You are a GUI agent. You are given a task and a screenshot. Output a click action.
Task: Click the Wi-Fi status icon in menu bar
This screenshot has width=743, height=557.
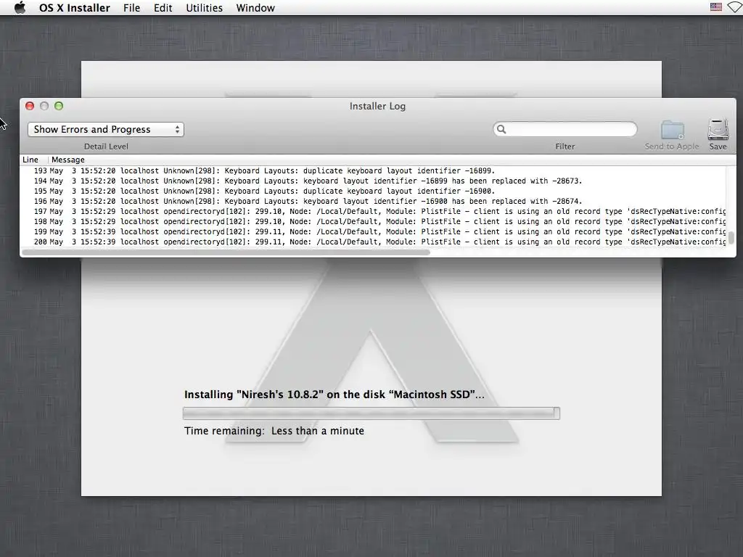coord(736,7)
